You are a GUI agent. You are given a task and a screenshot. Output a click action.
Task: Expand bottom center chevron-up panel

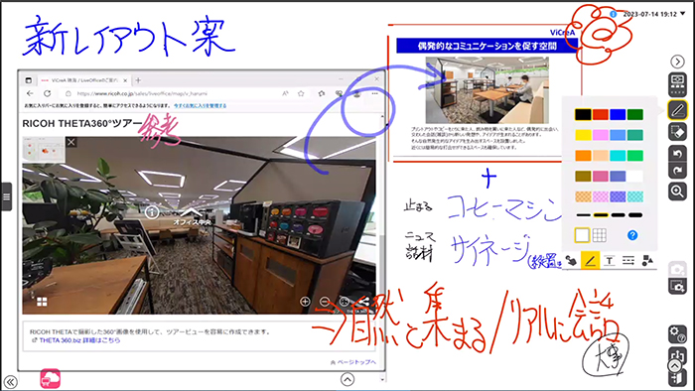tap(347, 379)
